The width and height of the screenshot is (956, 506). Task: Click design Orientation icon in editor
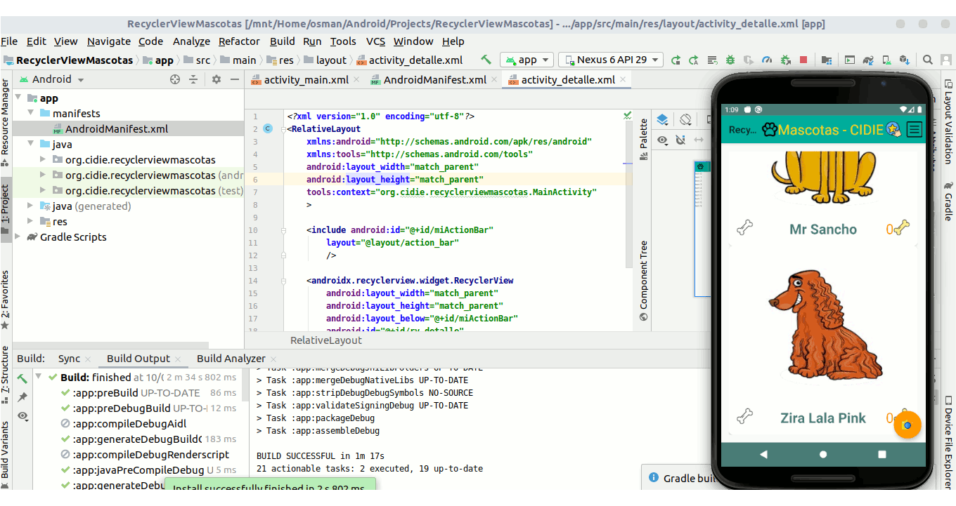pyautogui.click(x=686, y=120)
